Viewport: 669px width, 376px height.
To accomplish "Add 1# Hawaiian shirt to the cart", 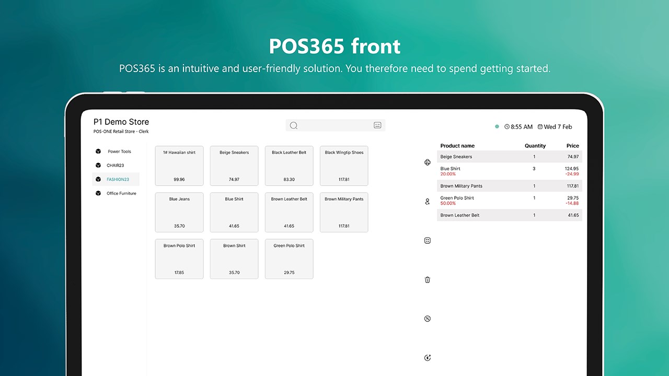I will [179, 166].
